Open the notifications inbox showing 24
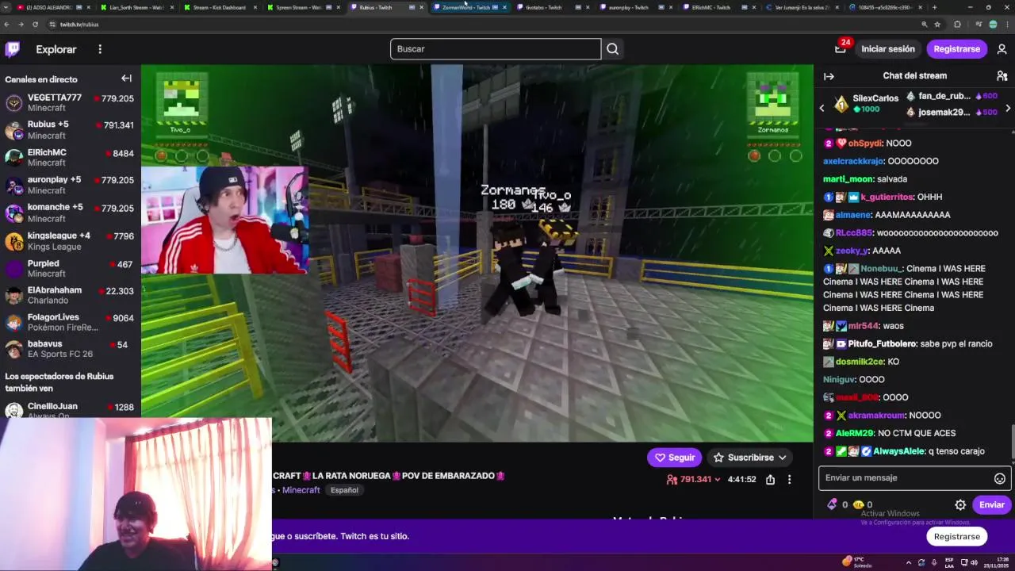1015x571 pixels. pos(841,48)
